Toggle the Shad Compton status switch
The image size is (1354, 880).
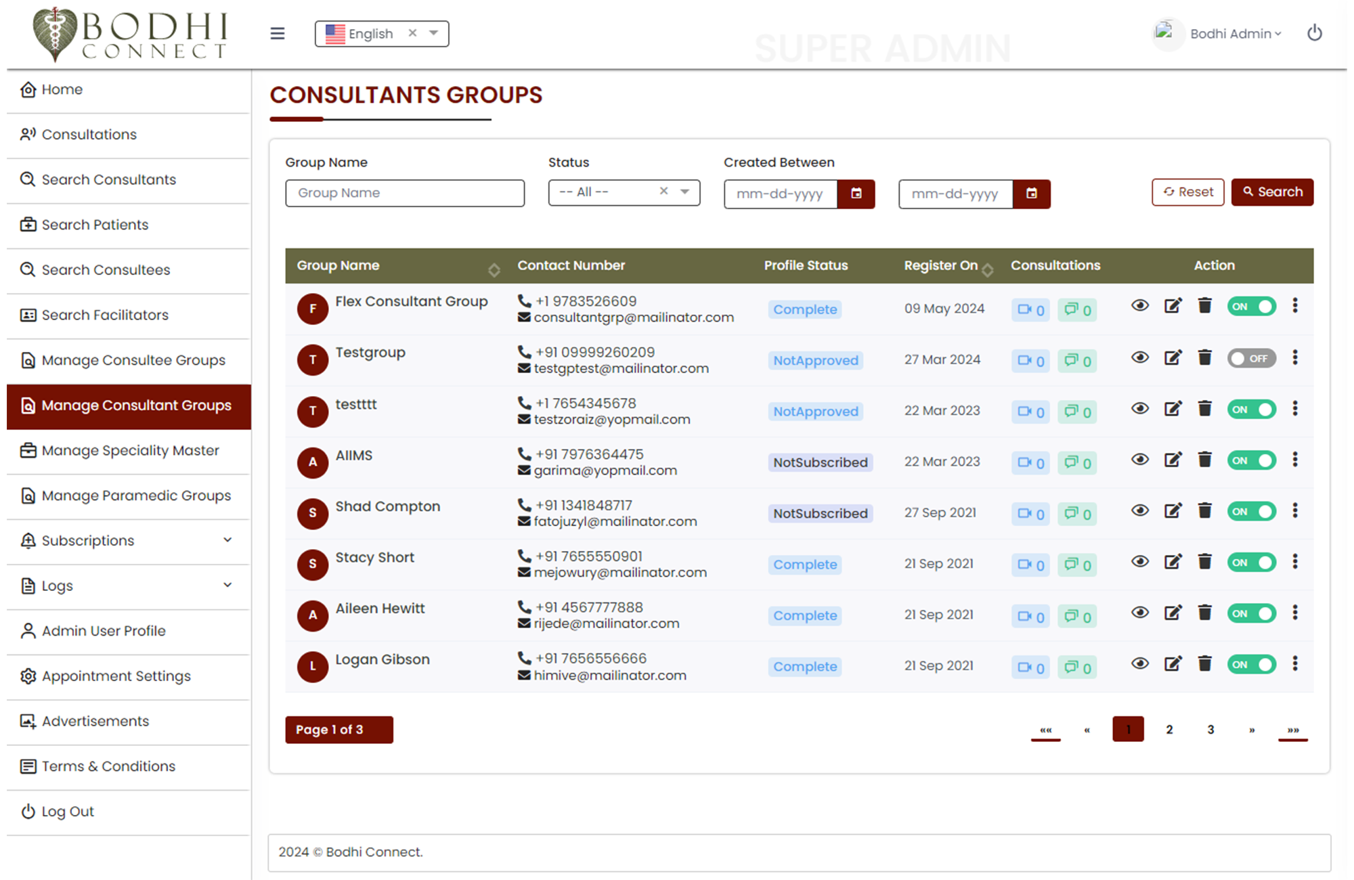pos(1251,511)
